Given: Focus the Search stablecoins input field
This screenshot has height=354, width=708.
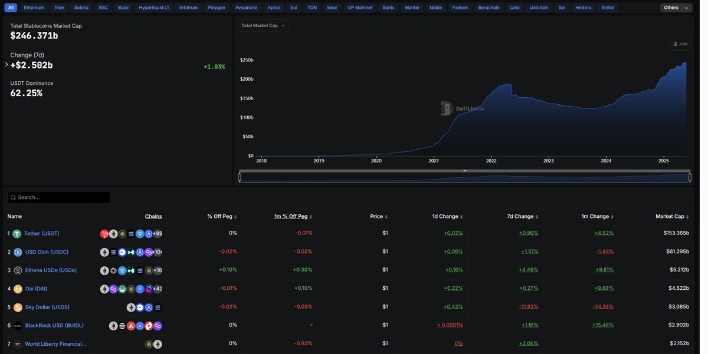Looking at the screenshot, I should [59, 197].
